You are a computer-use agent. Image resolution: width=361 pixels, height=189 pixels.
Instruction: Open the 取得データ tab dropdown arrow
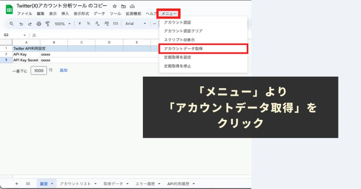point(127,183)
